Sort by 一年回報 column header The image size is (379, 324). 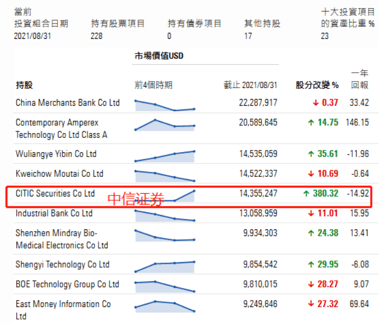360,79
